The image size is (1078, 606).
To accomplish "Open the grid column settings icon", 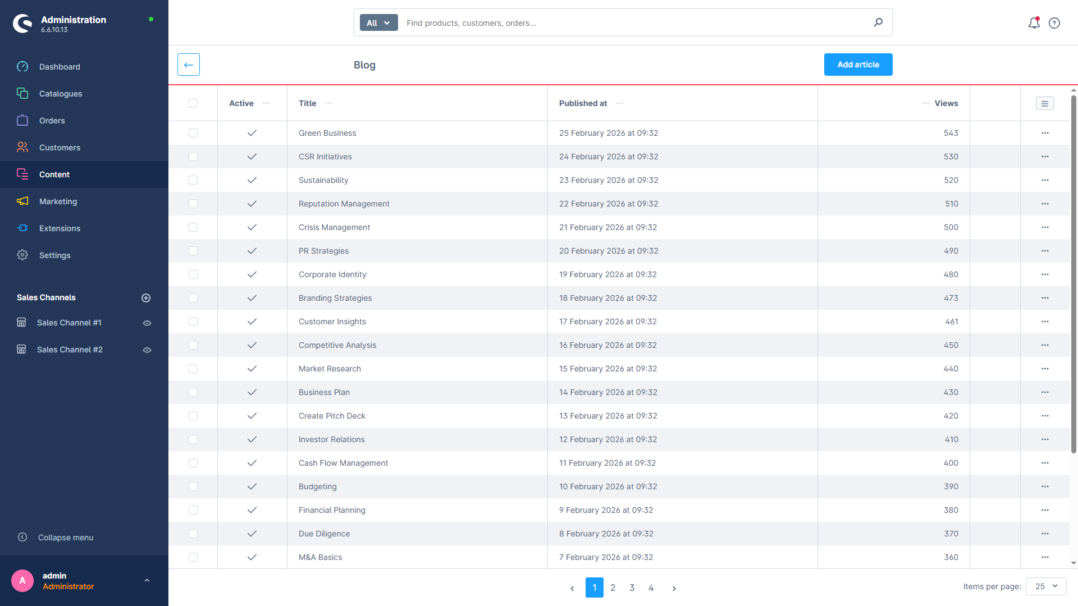I will [1045, 103].
